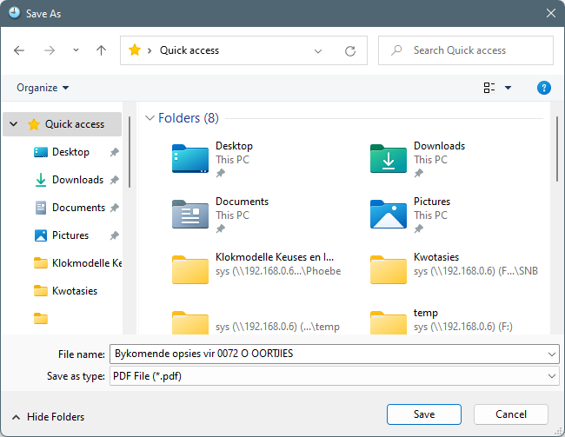Screen dimensions: 565x437
Task: Select Pictures in navigation pane
Action: pos(70,235)
